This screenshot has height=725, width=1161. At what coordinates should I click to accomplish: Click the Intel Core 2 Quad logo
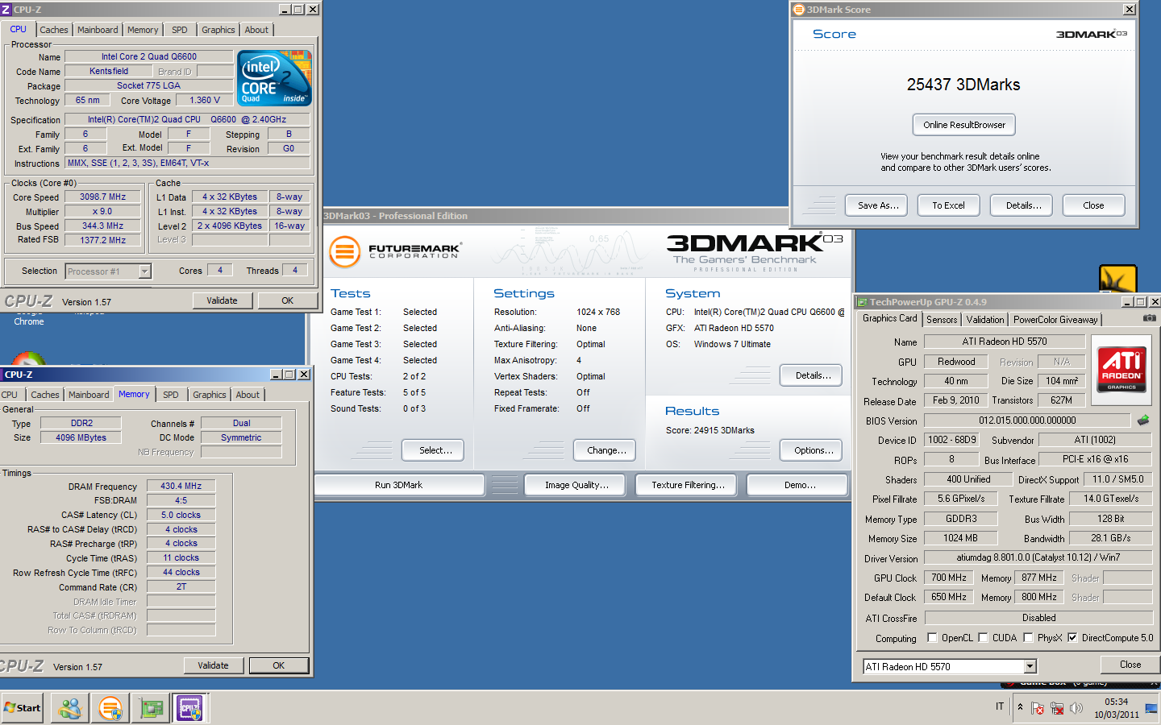point(275,78)
